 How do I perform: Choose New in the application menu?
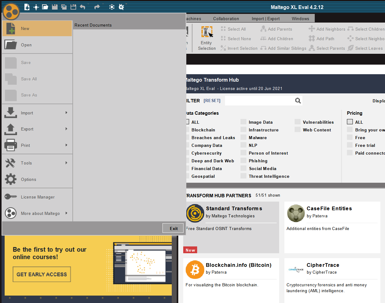[x=37, y=28]
